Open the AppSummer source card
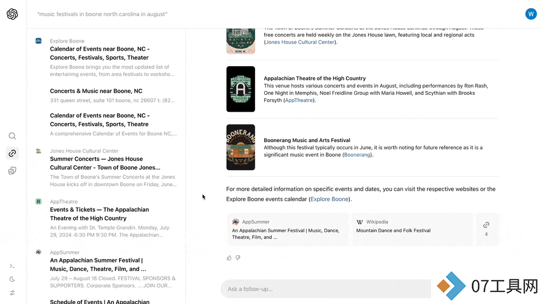The height and width of the screenshot is (304, 539). coord(288,229)
